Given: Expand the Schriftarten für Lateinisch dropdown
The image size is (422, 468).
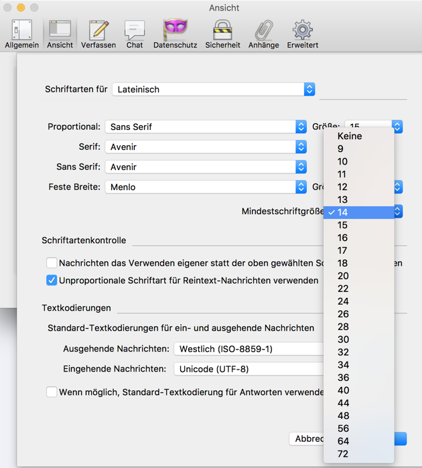Looking at the screenshot, I should coord(213,89).
